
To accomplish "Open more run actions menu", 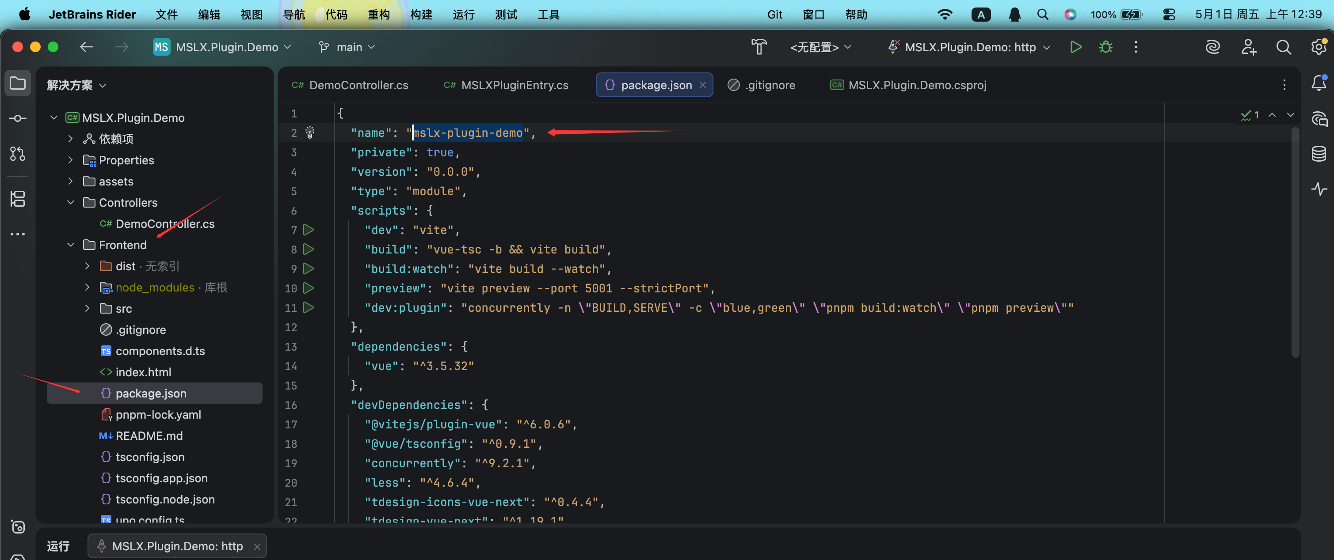I will click(1136, 47).
